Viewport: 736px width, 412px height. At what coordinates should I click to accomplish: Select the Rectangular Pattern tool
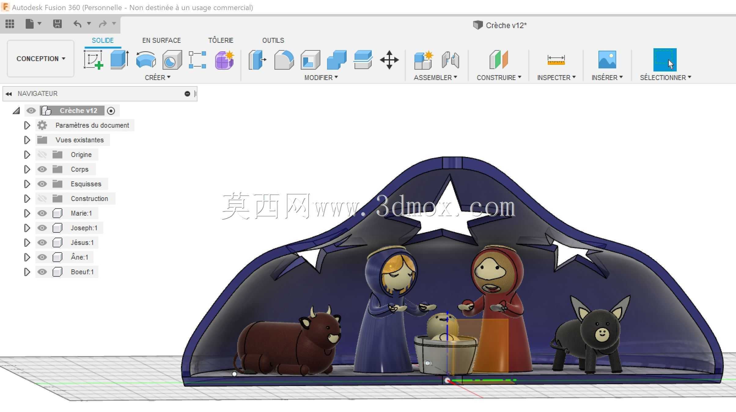(x=197, y=60)
